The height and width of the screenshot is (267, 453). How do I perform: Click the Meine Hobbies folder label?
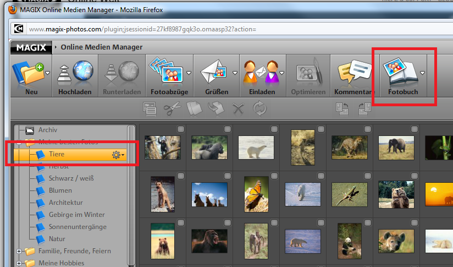point(61,263)
